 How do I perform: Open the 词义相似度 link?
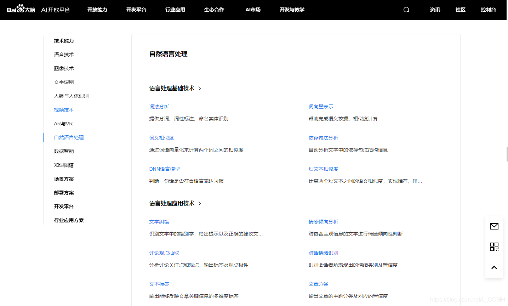162,138
